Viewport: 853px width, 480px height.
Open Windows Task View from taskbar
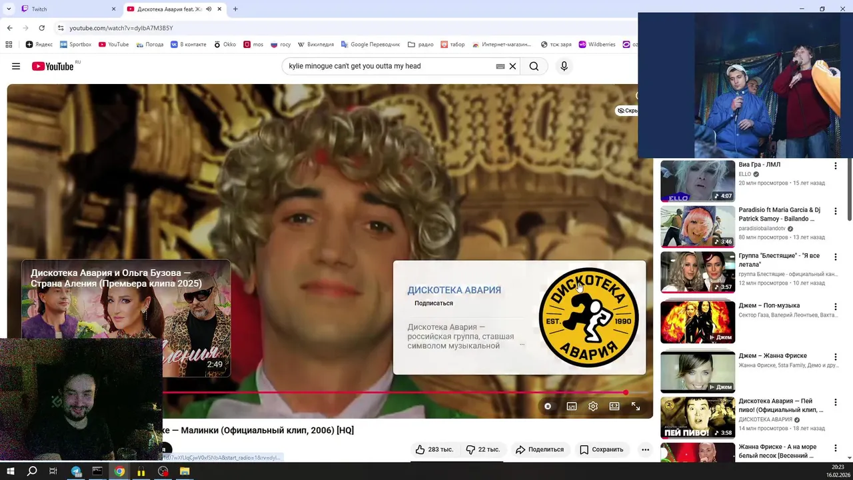(x=53, y=471)
